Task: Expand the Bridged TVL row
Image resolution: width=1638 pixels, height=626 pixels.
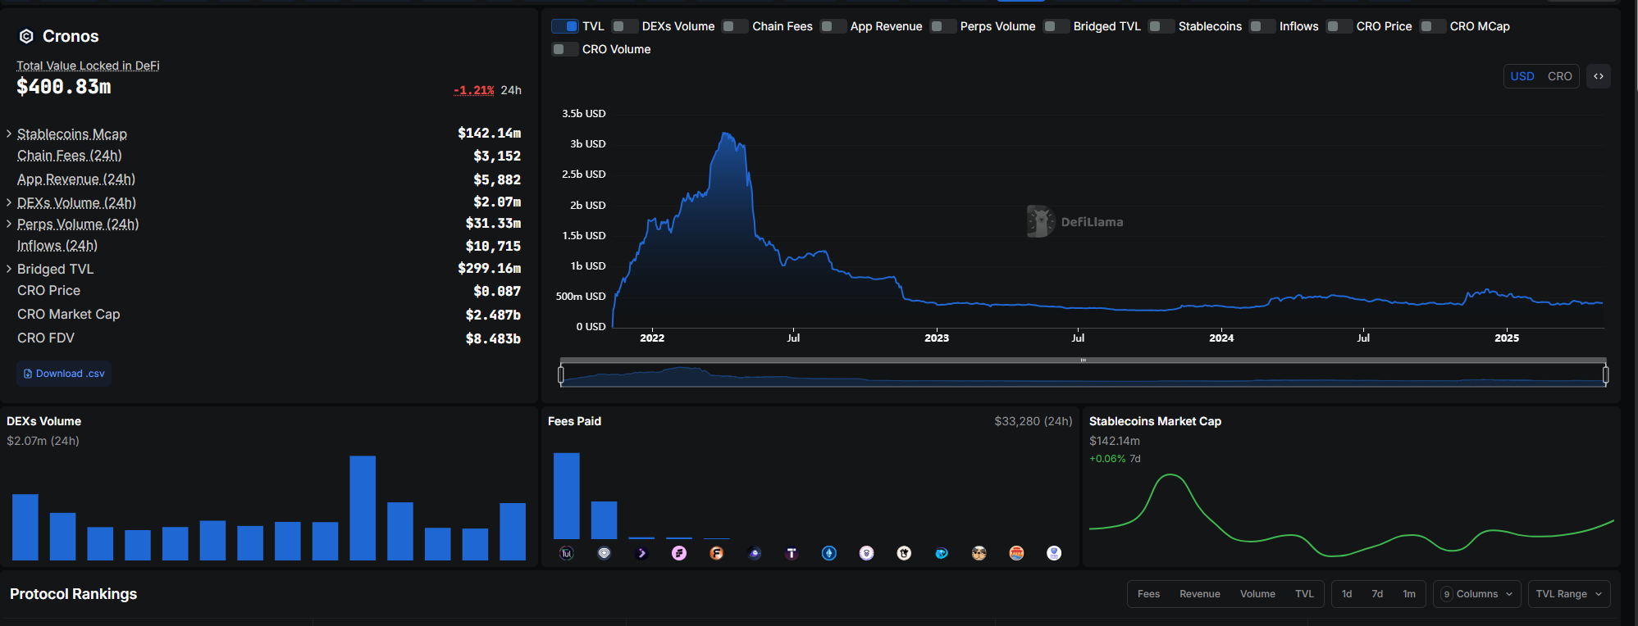Action: [x=9, y=269]
